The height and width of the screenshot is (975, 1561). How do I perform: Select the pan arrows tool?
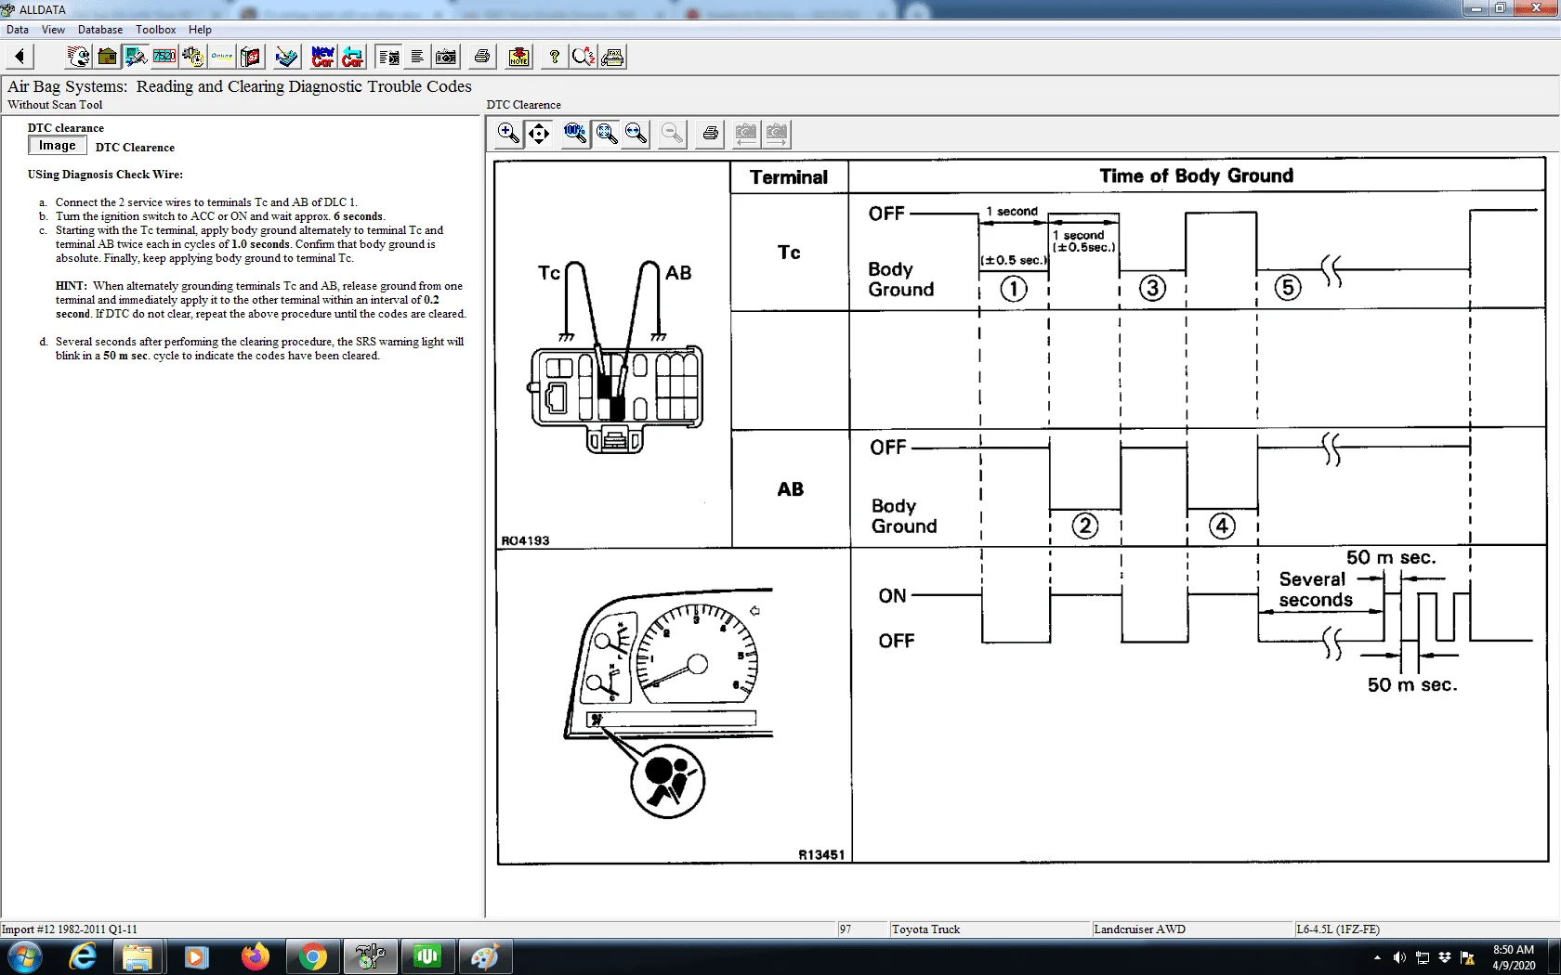(x=539, y=134)
